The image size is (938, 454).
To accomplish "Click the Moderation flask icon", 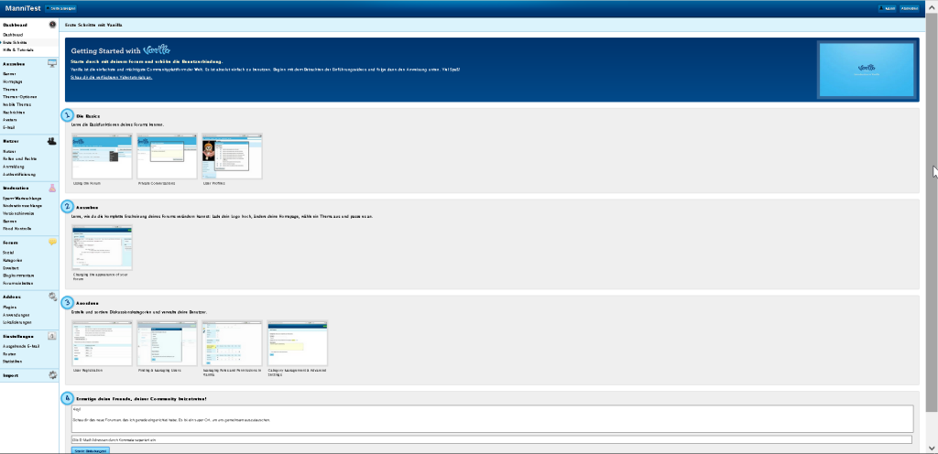I will pos(52,188).
